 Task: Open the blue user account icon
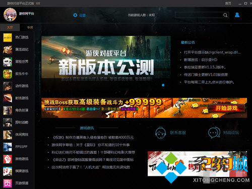click(237, 15)
